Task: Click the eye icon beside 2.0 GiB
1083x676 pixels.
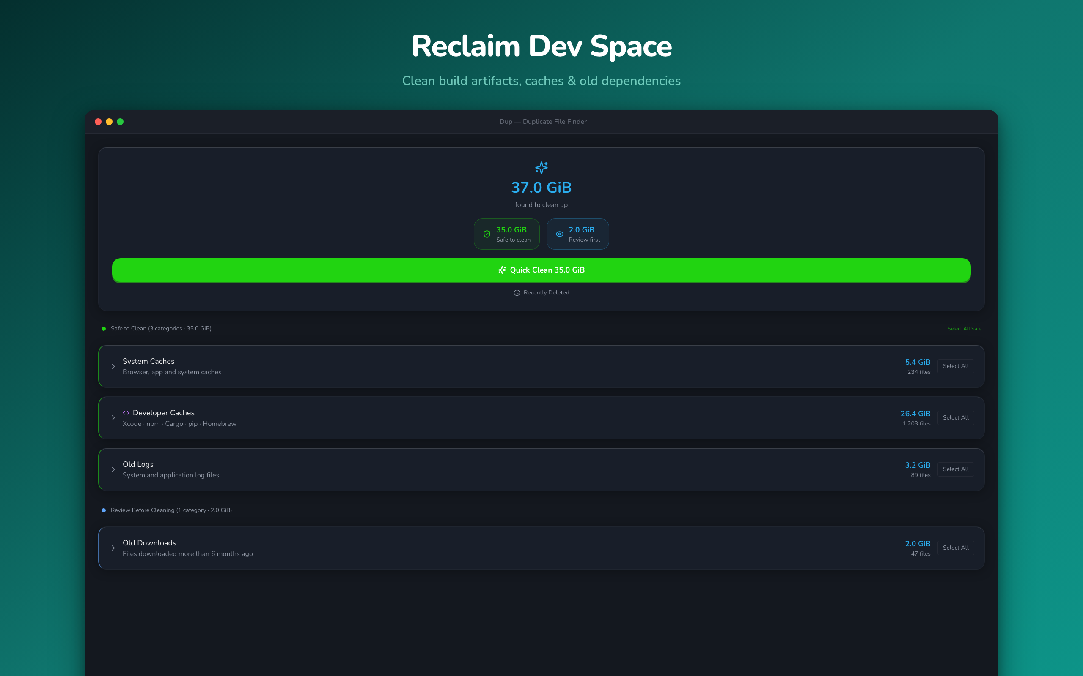Action: [559, 233]
